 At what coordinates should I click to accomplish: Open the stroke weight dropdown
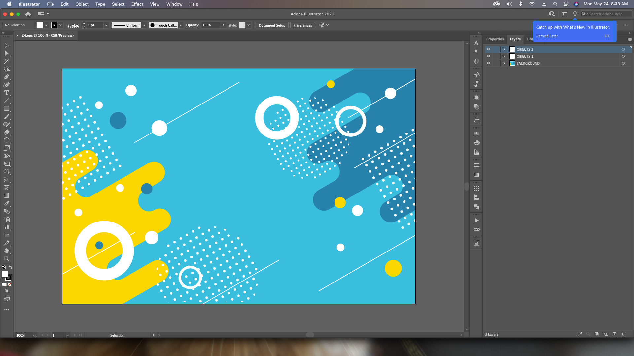106,25
